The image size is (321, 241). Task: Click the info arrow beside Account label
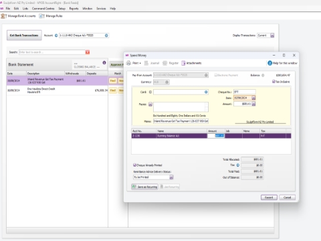56,35
